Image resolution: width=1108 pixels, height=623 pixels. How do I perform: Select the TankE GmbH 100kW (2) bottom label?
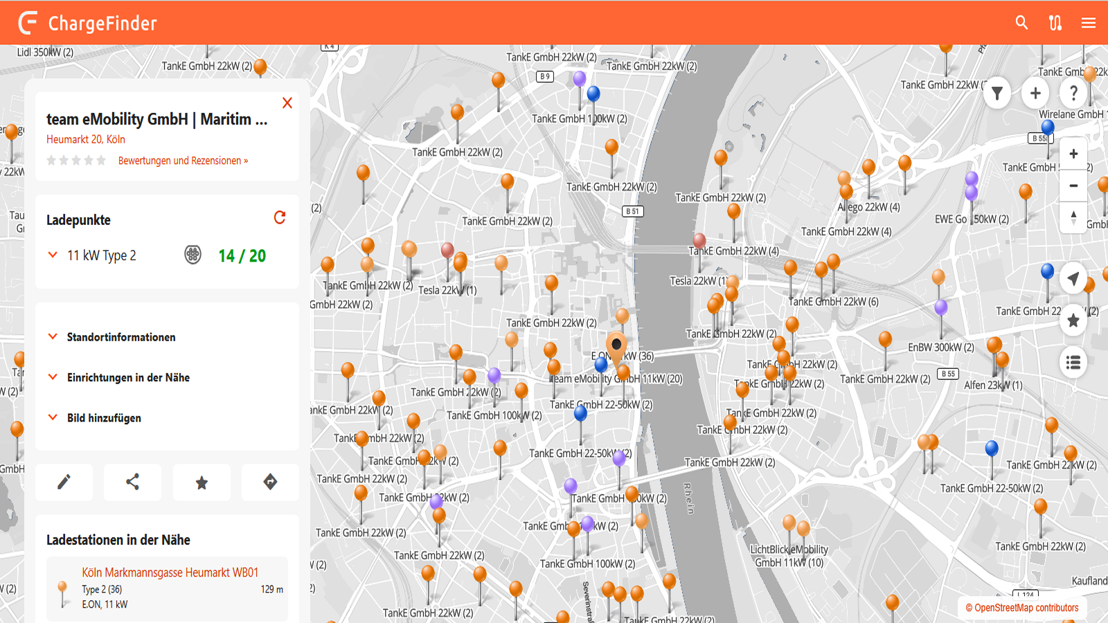click(x=587, y=563)
